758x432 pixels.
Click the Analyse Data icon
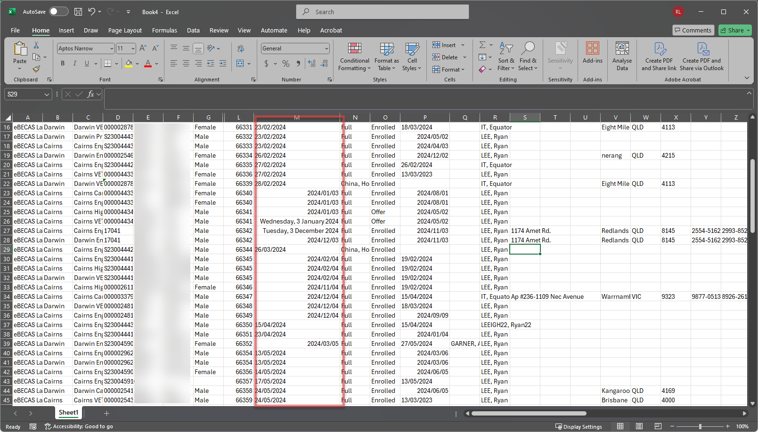[x=622, y=56]
